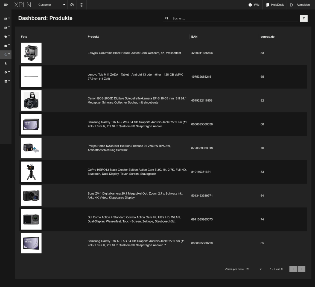Select the Lenovo Tab M11 ZADA product name
Viewport: 315px width, 287px height.
136,77
